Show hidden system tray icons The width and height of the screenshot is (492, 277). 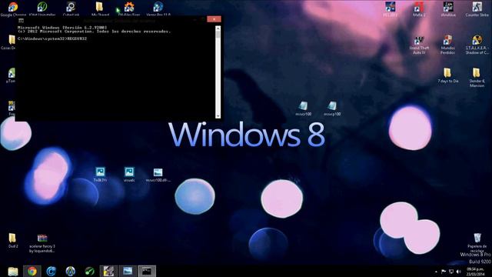coord(436,272)
